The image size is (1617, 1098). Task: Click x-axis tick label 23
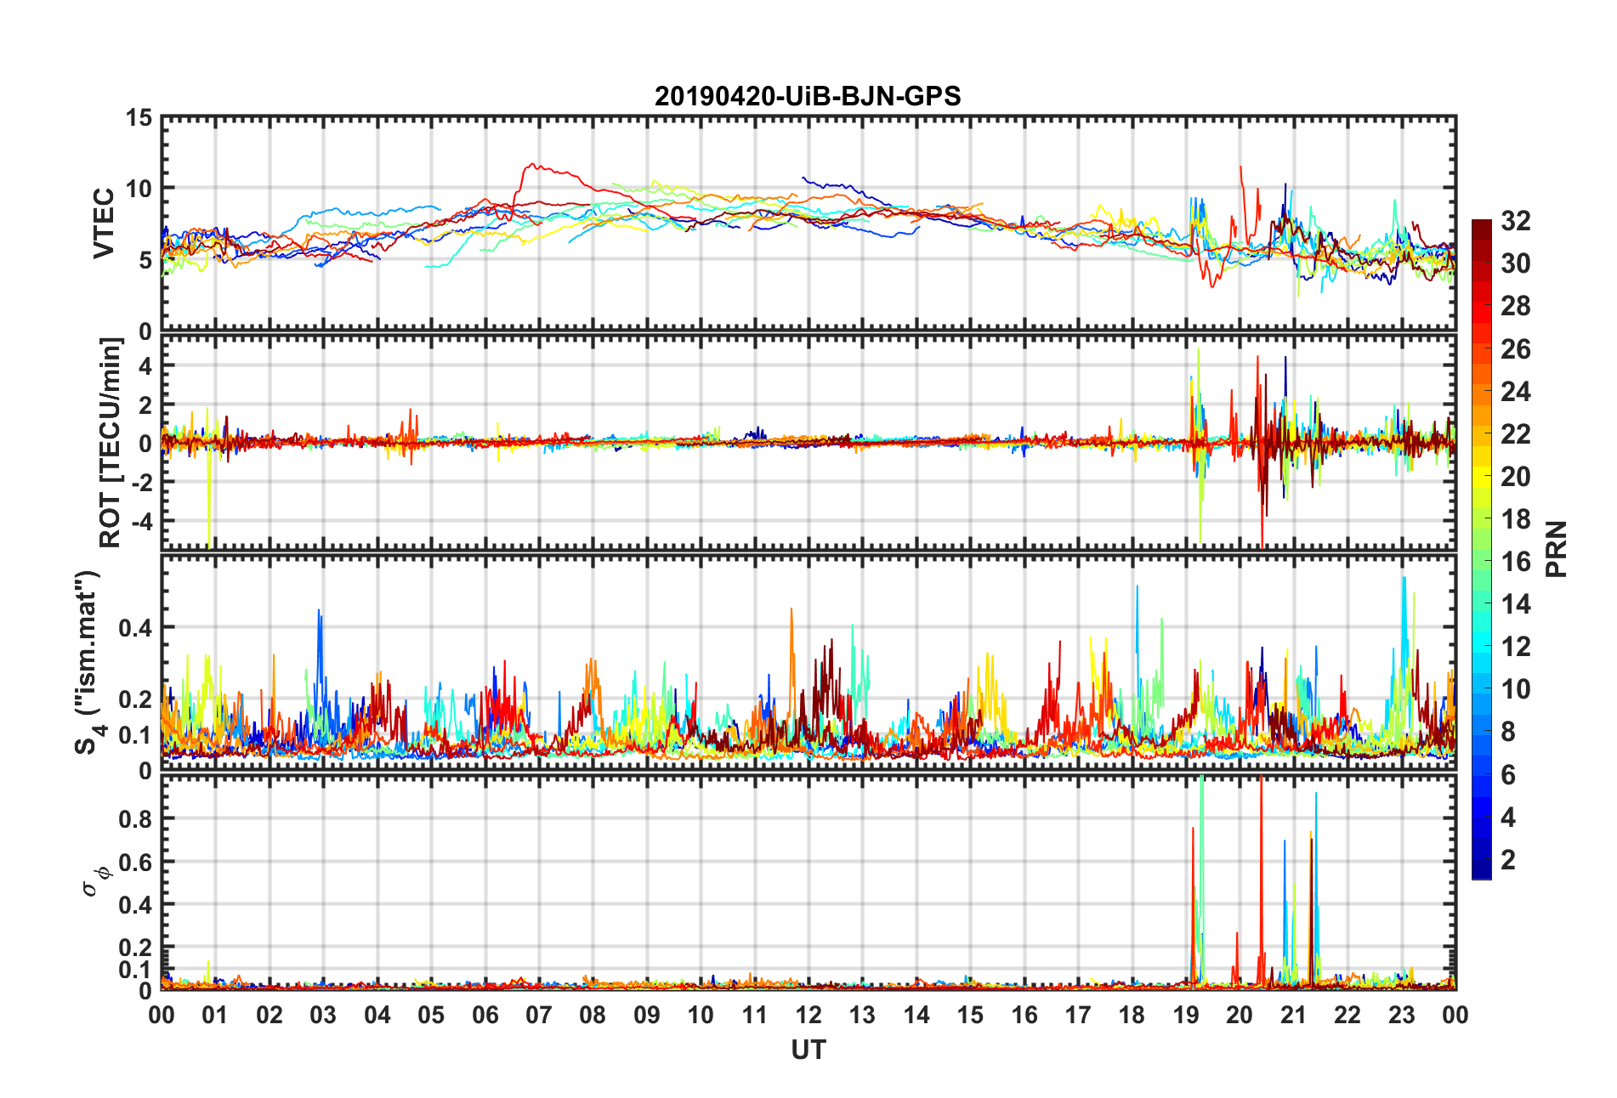pos(1402,1015)
